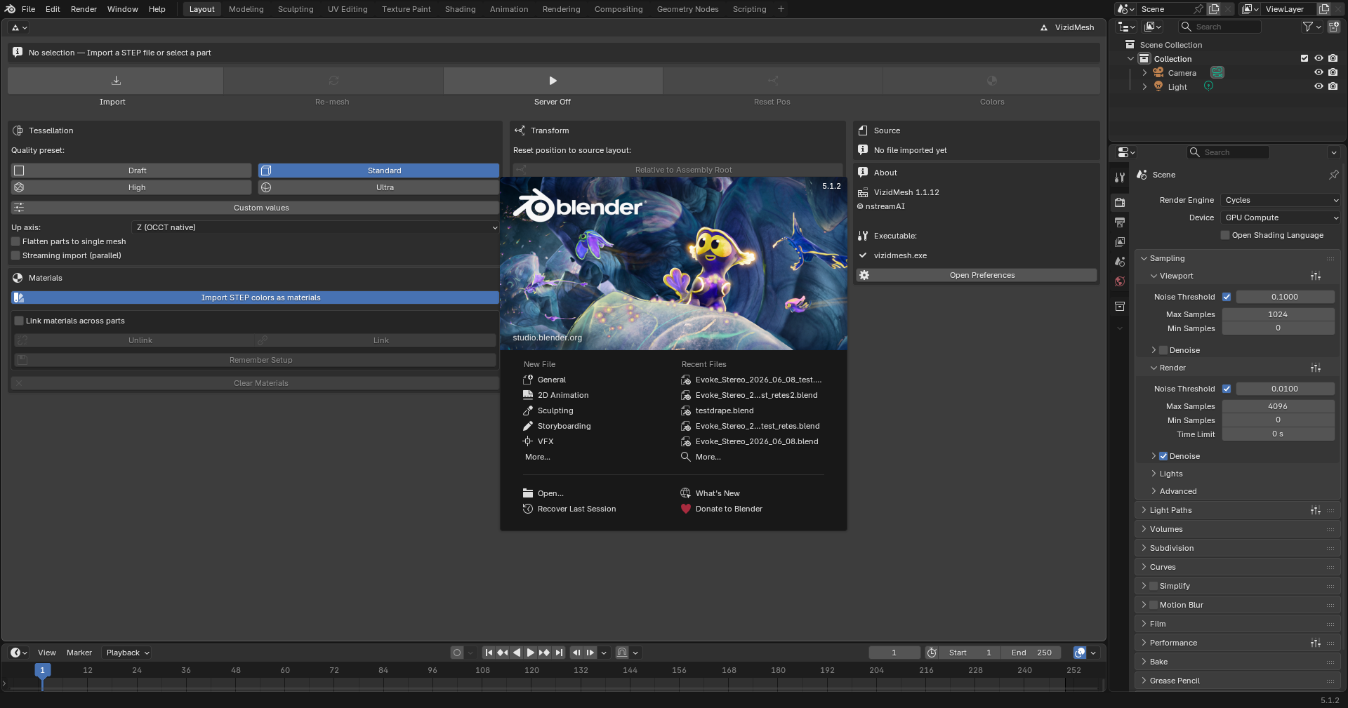Switch to the Shading workspace tab

(460, 9)
